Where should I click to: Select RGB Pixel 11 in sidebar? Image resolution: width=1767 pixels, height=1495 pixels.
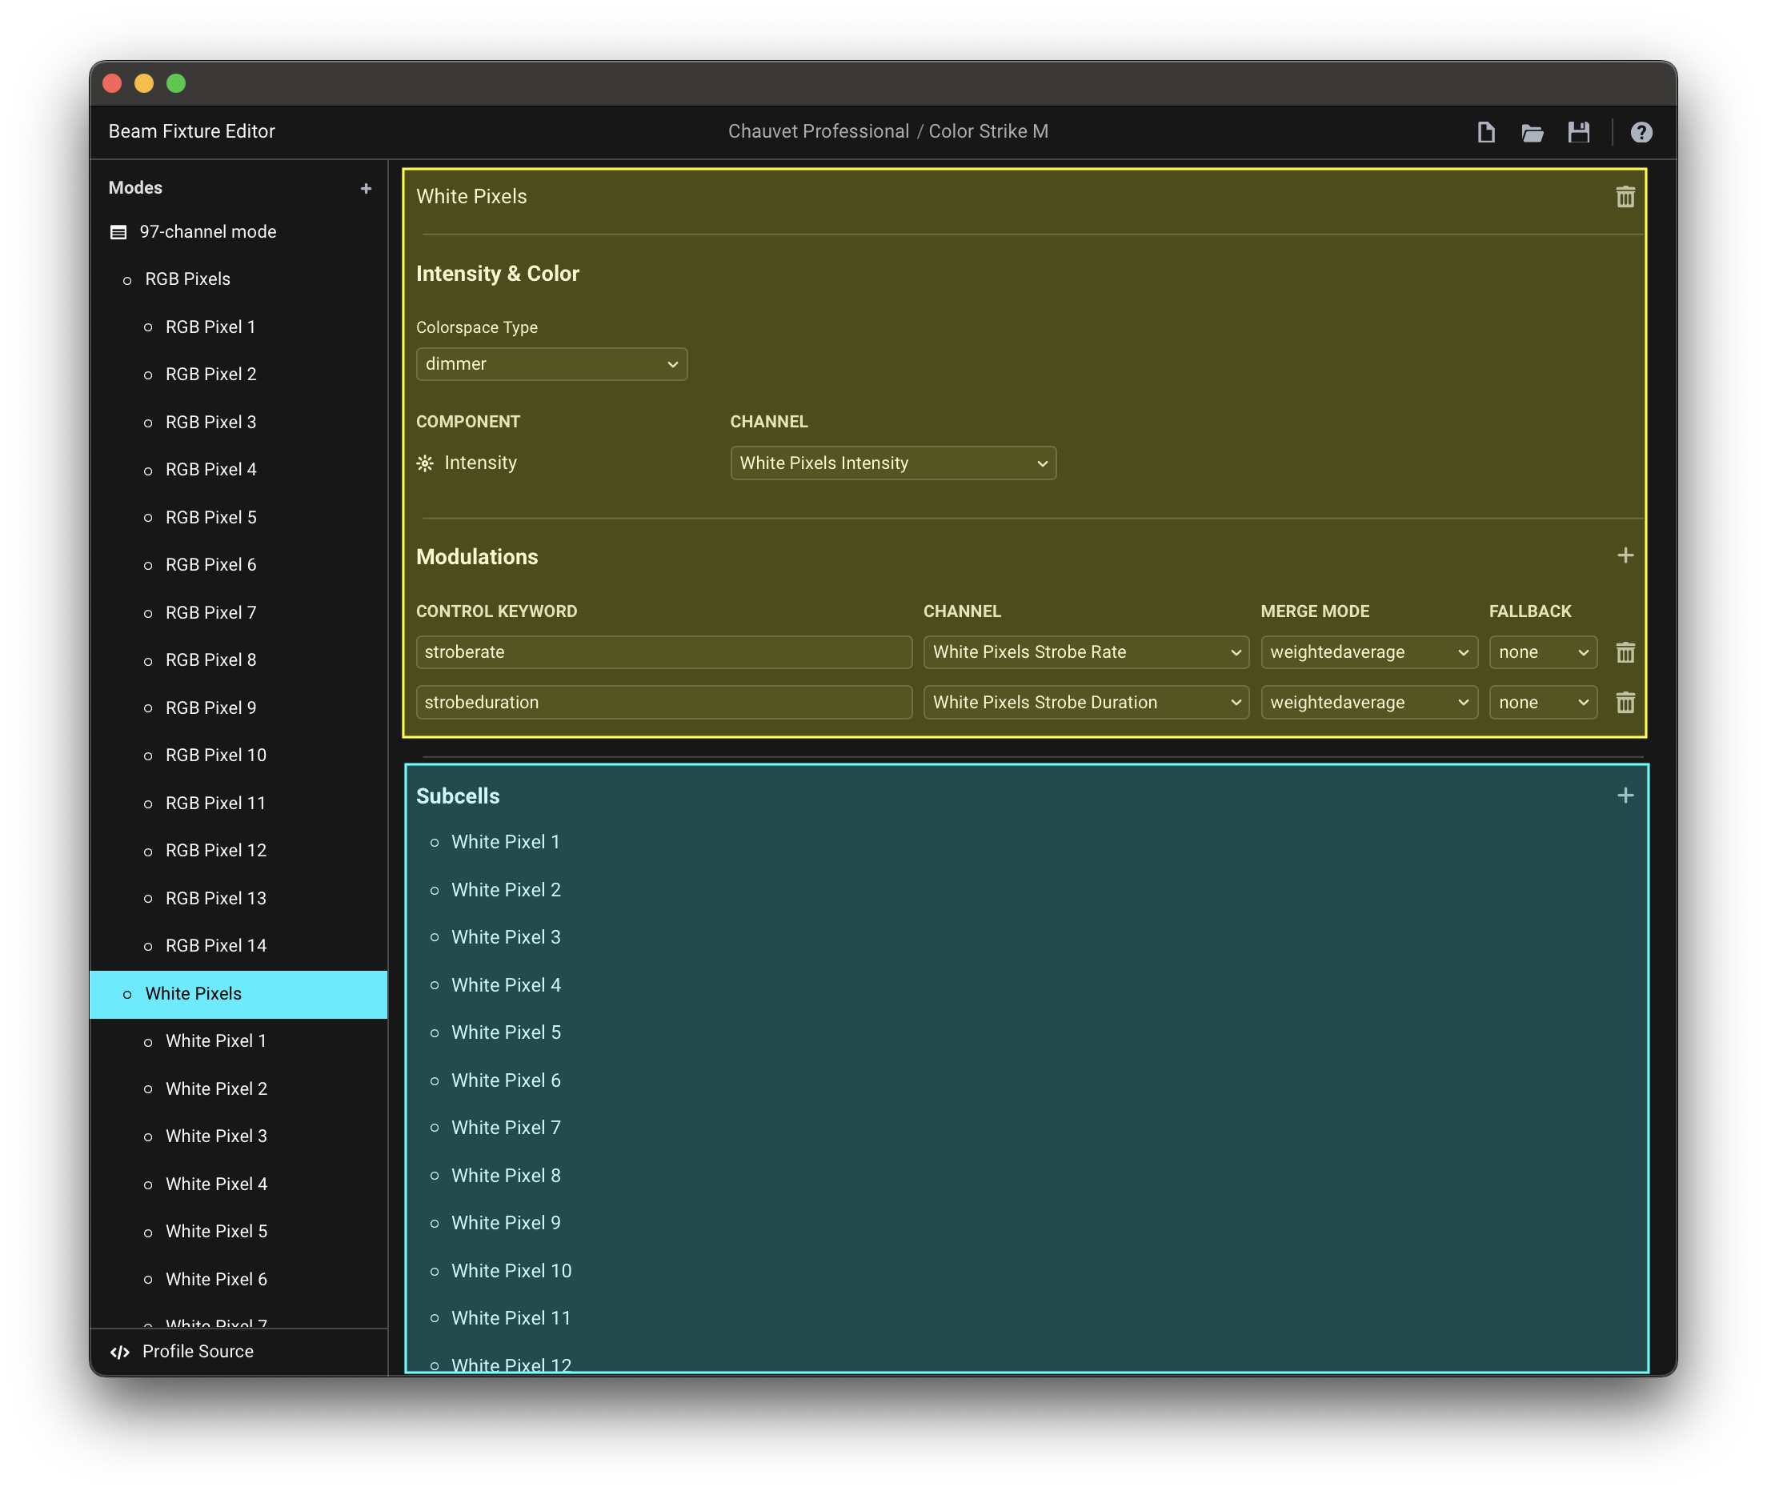tap(239, 803)
